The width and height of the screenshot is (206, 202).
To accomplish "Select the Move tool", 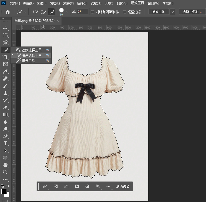I will (x=5, y=28).
